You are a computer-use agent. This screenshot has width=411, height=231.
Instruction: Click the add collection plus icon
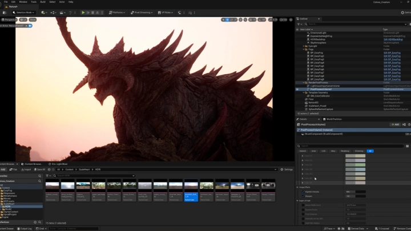(35, 222)
